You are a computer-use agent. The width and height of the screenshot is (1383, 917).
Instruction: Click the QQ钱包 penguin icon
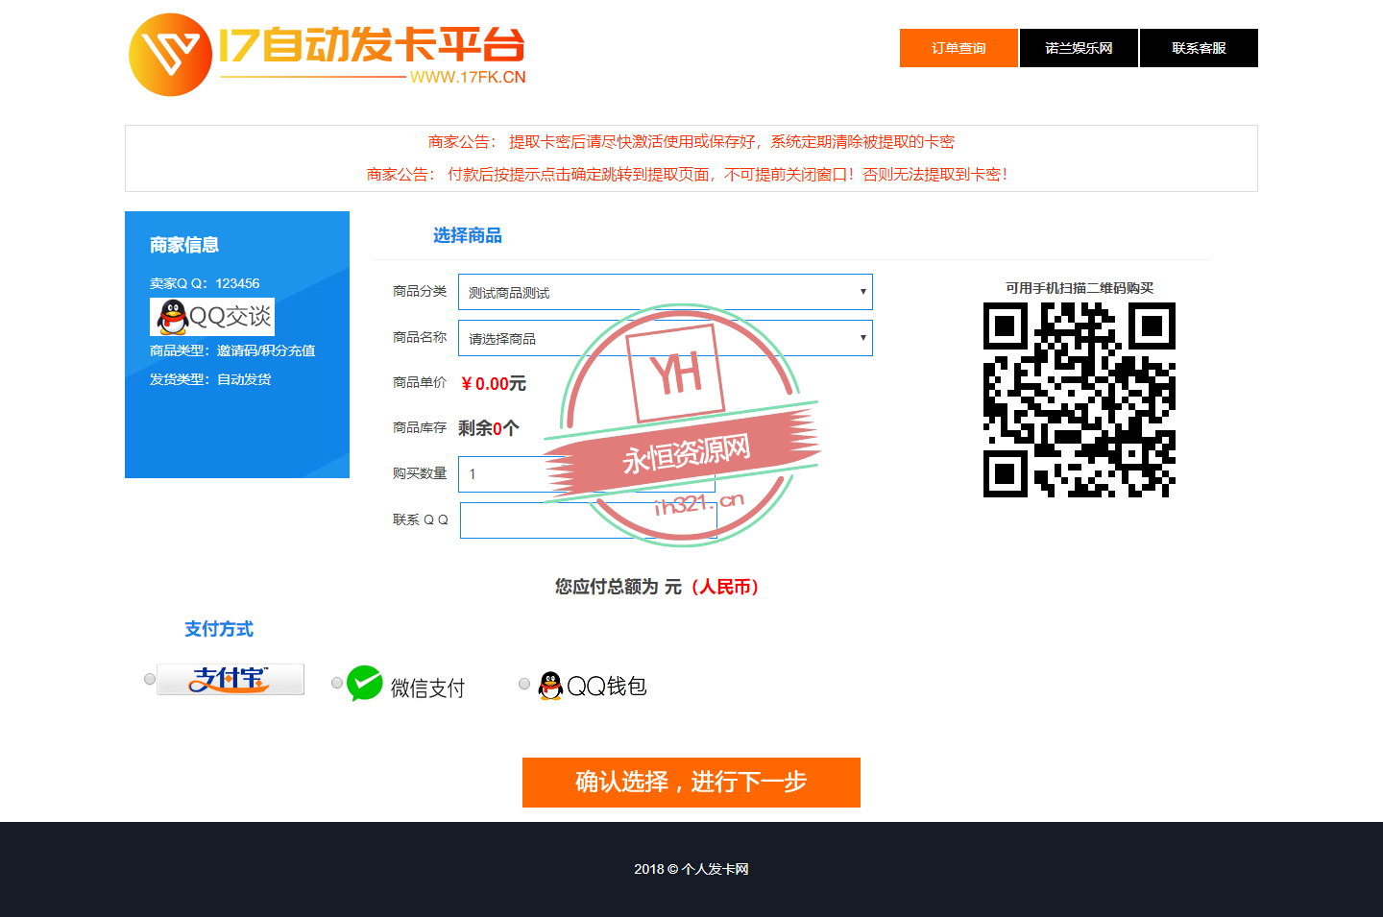(x=548, y=684)
